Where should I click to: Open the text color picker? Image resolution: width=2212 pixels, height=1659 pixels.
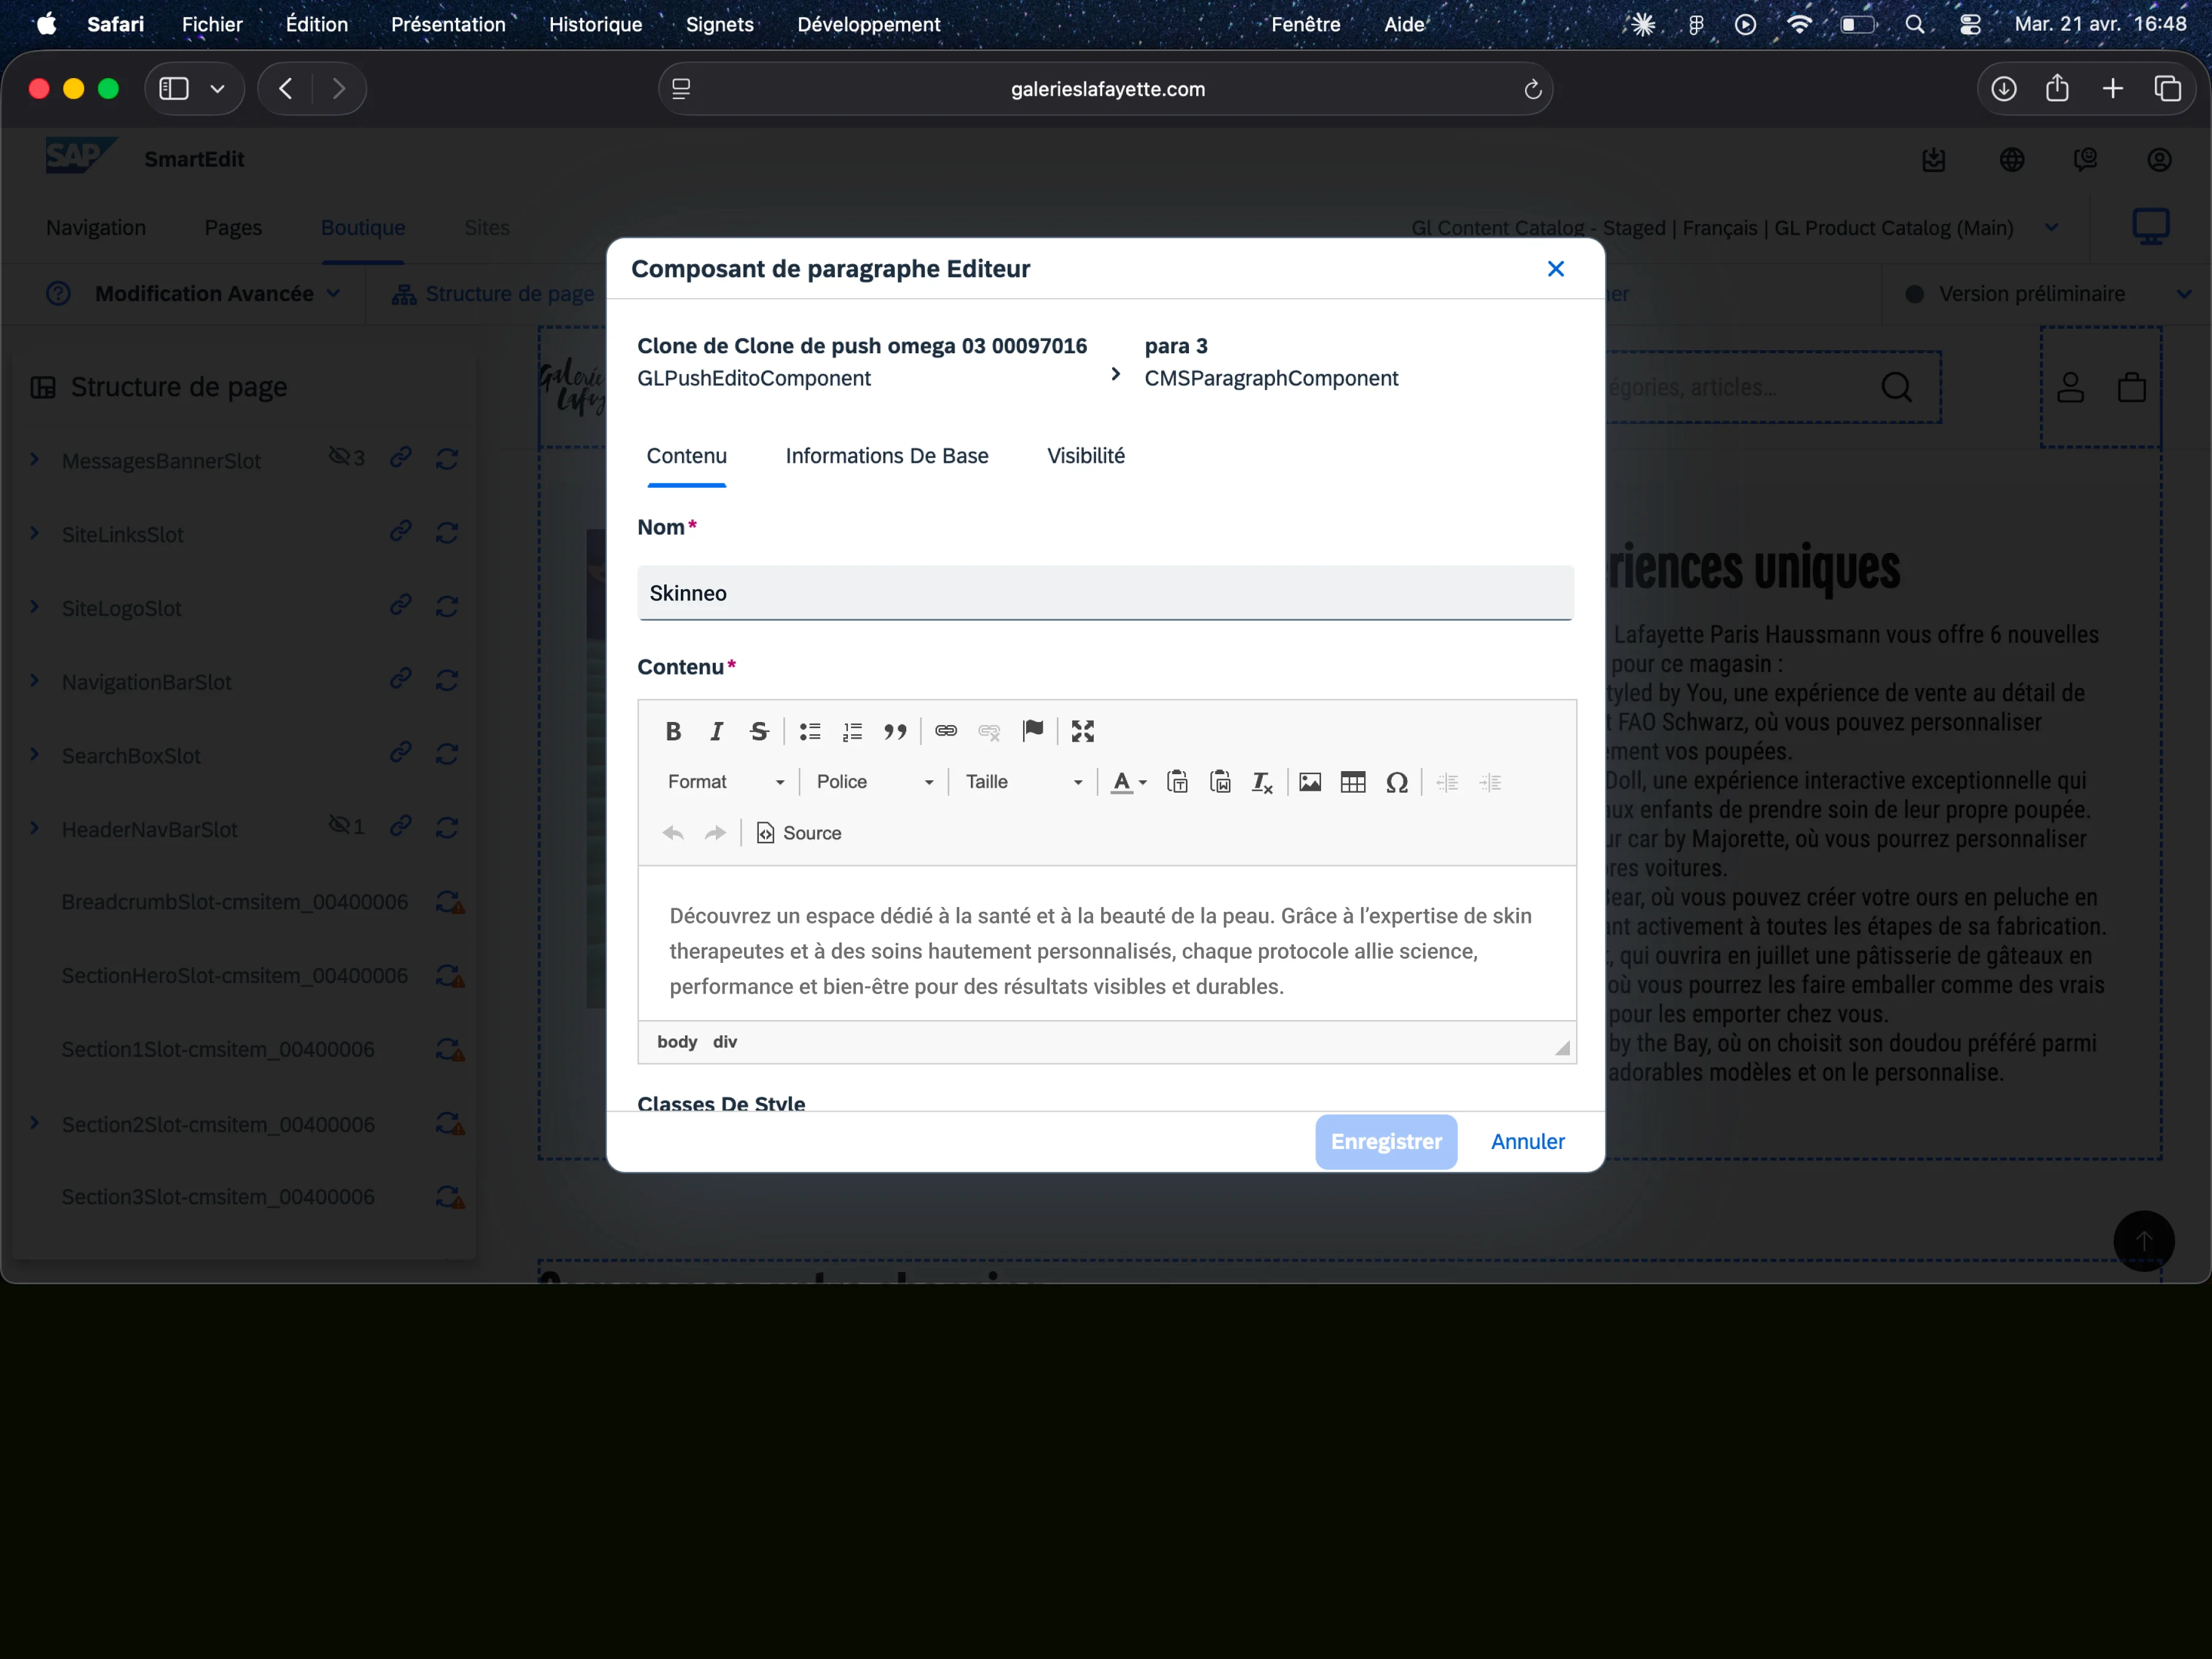pyautogui.click(x=1129, y=783)
